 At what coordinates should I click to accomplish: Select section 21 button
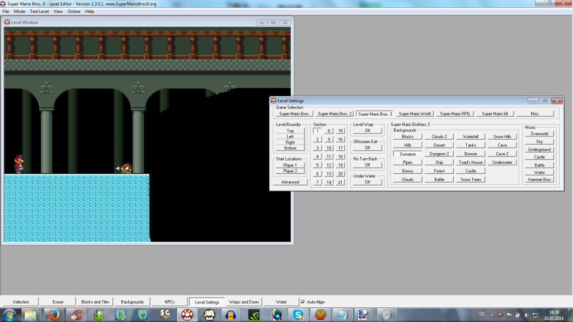coord(340,182)
